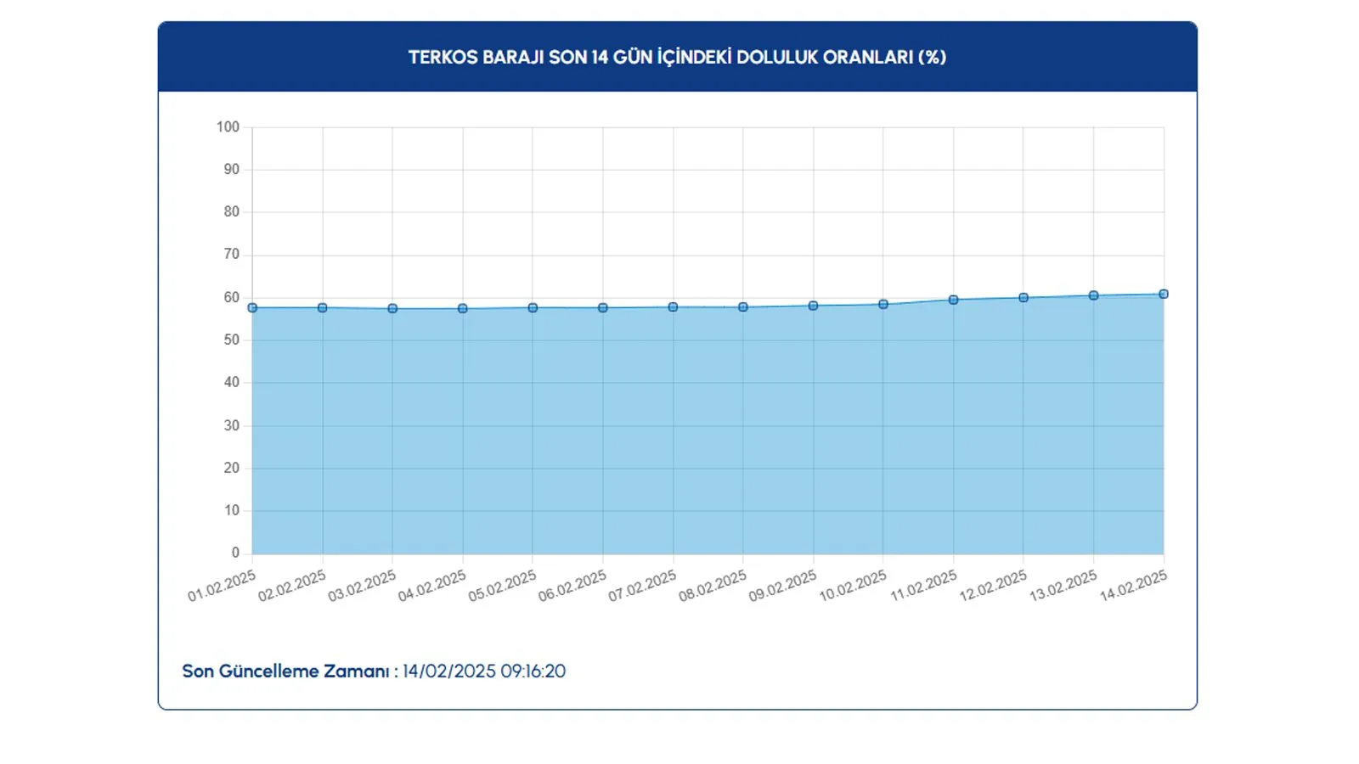This screenshot has width=1359, height=764.
Task: Select the 03.02.2025 data point marker
Action: coord(392,309)
